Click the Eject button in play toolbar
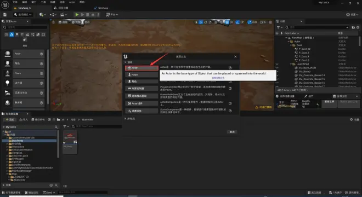The width and height of the screenshot is (362, 197). [x=93, y=15]
